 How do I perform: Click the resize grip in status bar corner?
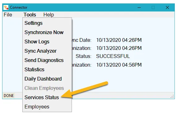(172, 97)
